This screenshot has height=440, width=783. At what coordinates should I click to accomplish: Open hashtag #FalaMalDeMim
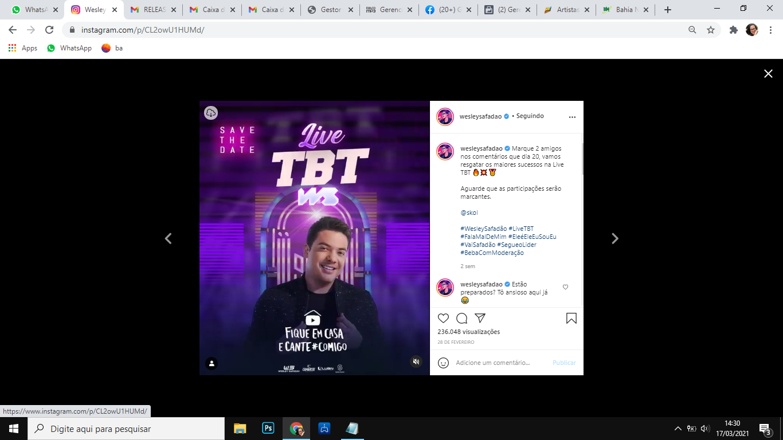483,237
